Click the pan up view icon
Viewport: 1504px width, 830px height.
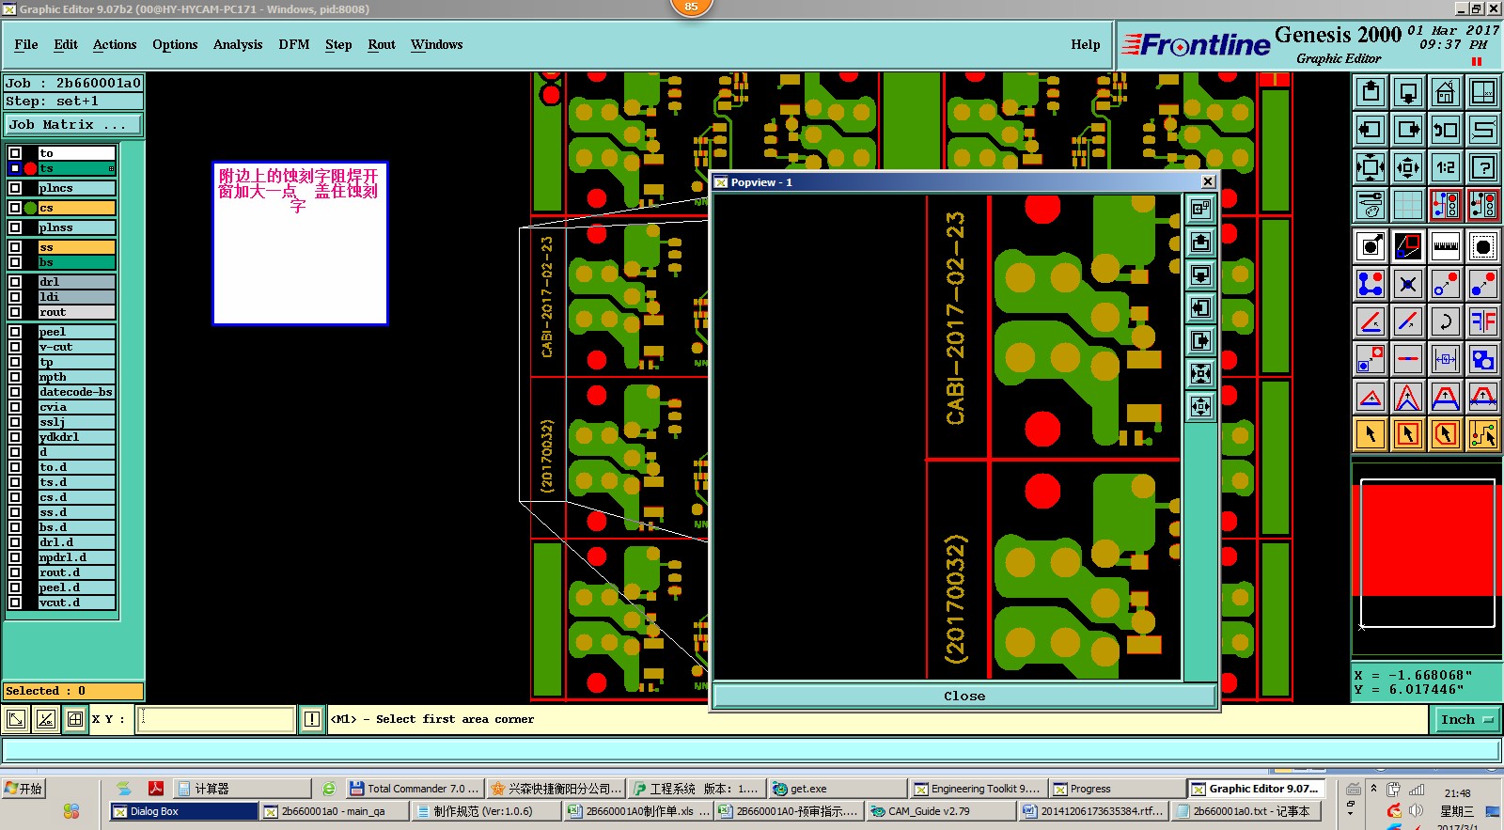1371,92
